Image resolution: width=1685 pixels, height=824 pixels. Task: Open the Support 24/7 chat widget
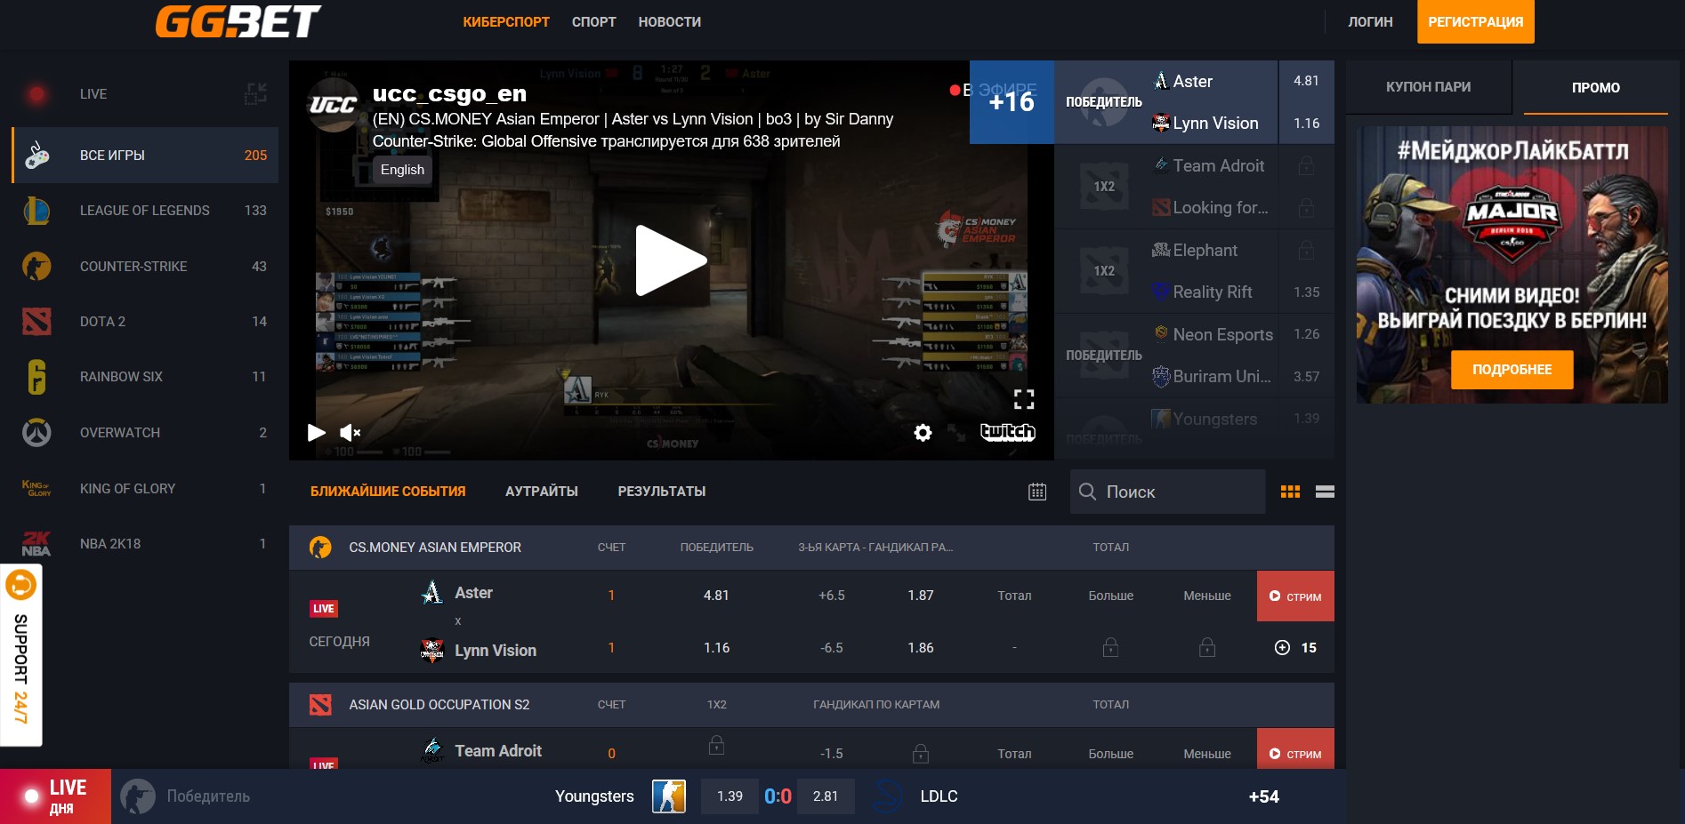click(x=21, y=654)
